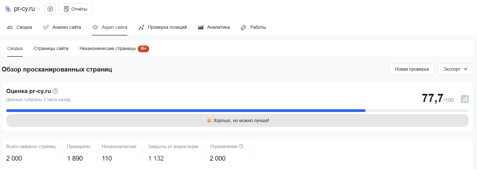Select the Анализ сайта checkmark icon

(x=46, y=27)
